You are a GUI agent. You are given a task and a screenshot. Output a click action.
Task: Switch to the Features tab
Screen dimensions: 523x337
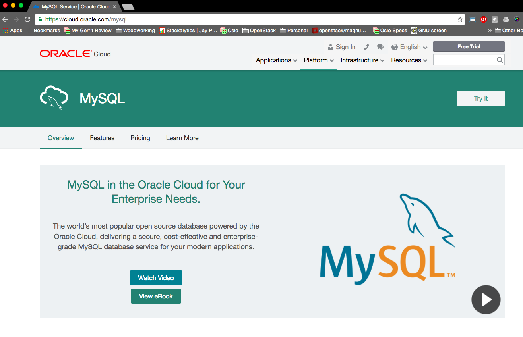(102, 138)
